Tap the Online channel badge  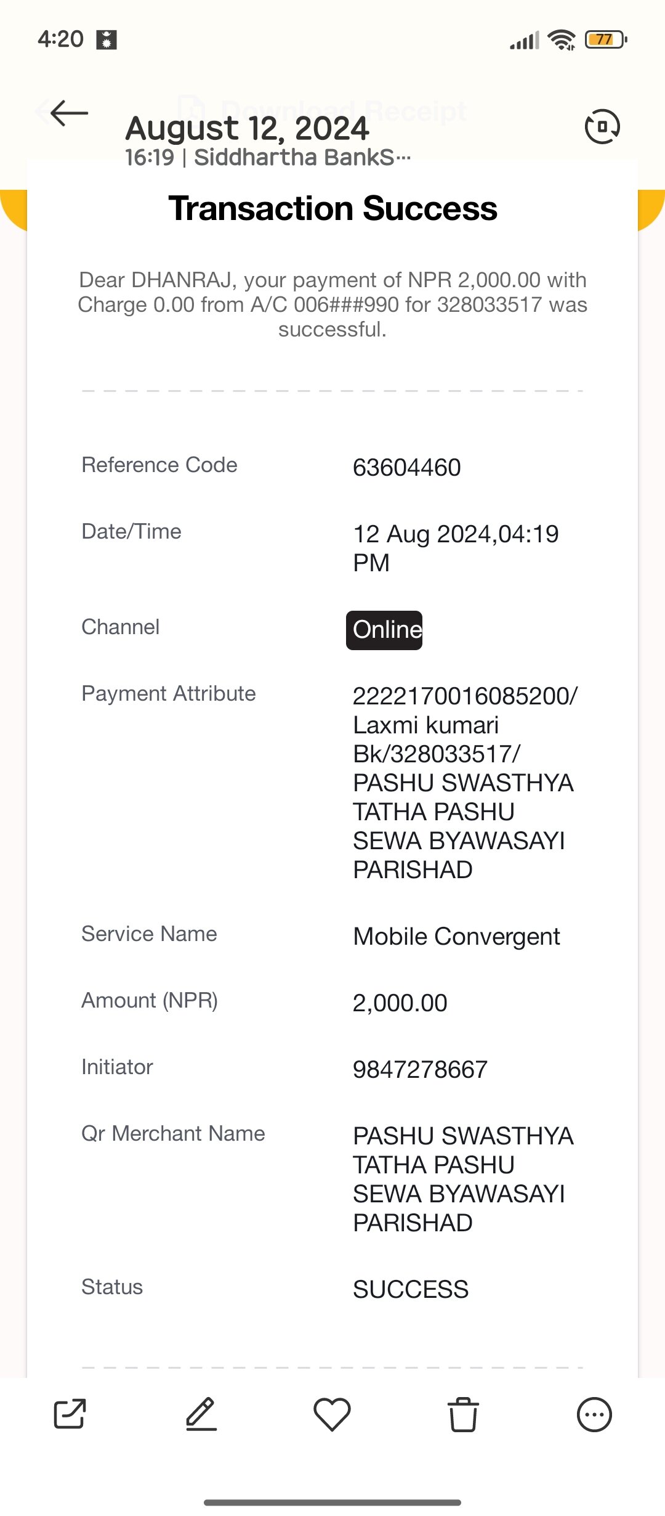[x=384, y=630]
